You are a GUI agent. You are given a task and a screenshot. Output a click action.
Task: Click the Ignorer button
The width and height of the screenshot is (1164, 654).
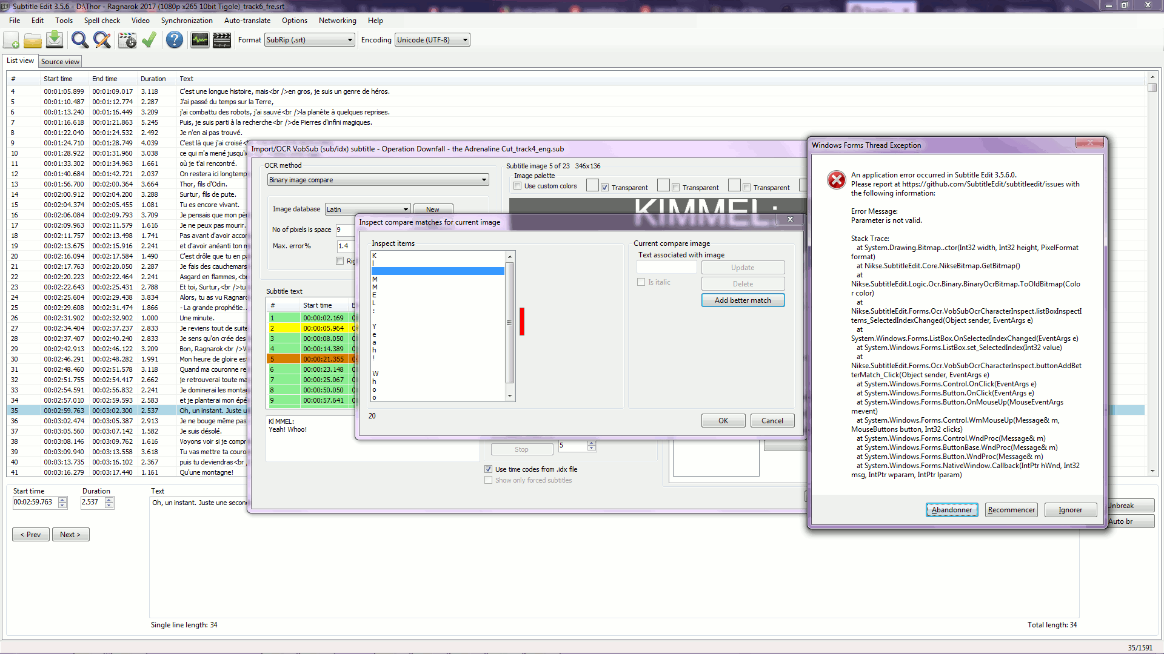pos(1070,510)
